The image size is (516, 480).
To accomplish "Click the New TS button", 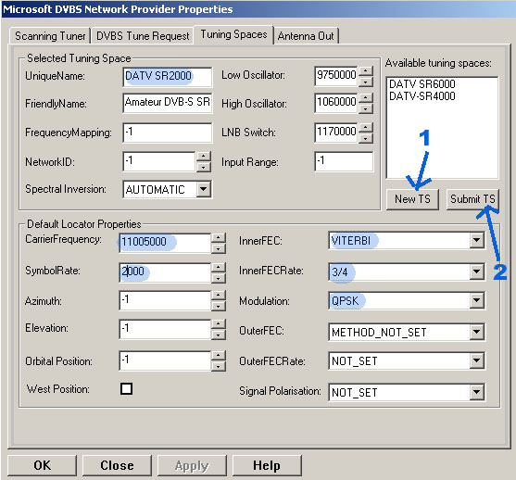I will point(412,199).
